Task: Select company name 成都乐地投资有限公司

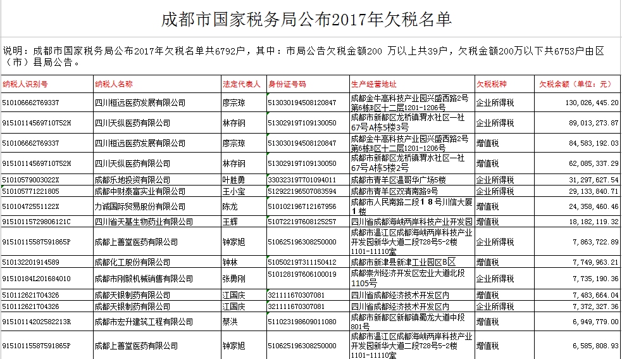Action: 132,180
